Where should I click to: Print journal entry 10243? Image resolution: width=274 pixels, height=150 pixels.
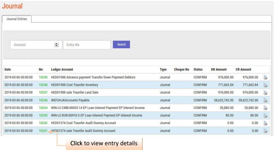coord(265,115)
